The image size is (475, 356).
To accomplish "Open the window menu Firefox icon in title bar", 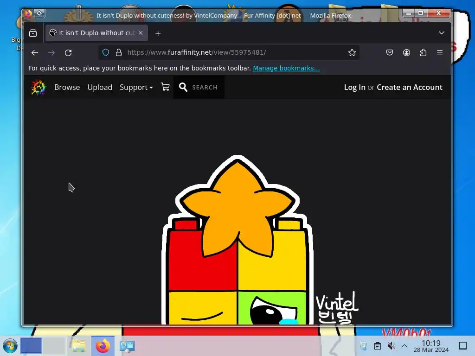I will coord(28,13).
